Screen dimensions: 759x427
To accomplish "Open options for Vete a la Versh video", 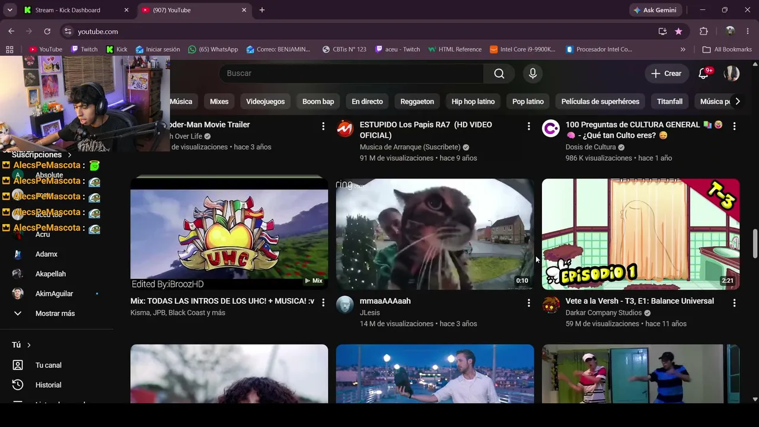I will 734,302.
